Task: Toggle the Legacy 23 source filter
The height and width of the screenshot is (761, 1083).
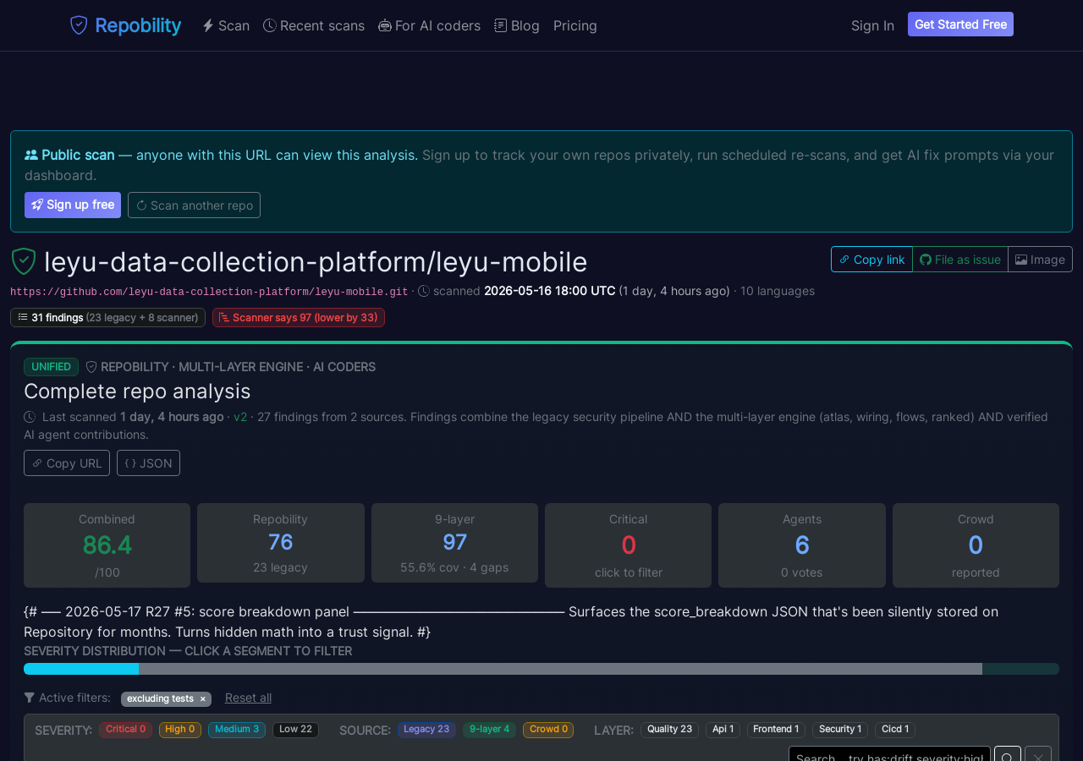Action: click(x=426, y=730)
